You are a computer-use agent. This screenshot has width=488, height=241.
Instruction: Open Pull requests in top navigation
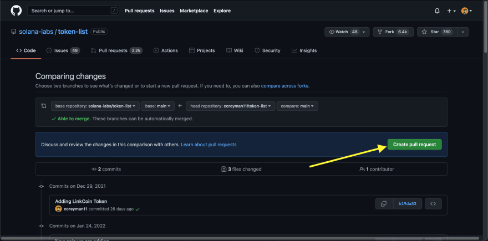(139, 11)
